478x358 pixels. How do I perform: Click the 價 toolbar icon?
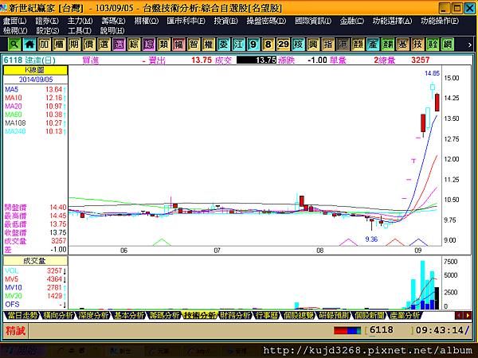point(89,45)
